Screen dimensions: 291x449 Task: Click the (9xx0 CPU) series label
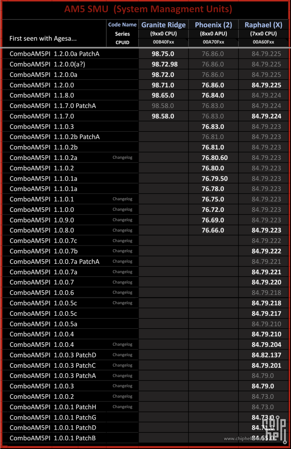click(x=163, y=34)
